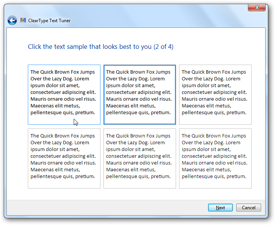Click the 'ClearType Text Tuner' title text

(49, 21)
